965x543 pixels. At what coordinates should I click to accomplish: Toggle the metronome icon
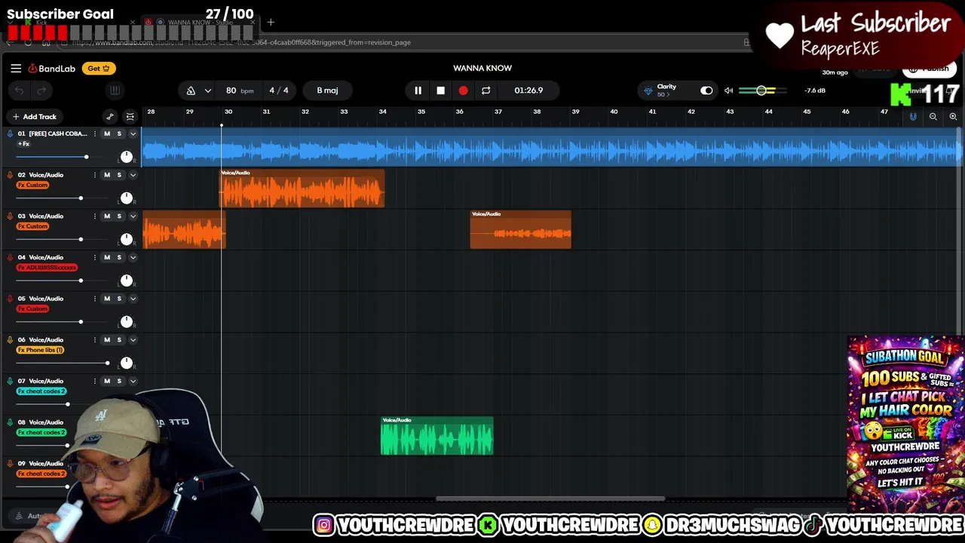pyautogui.click(x=191, y=90)
